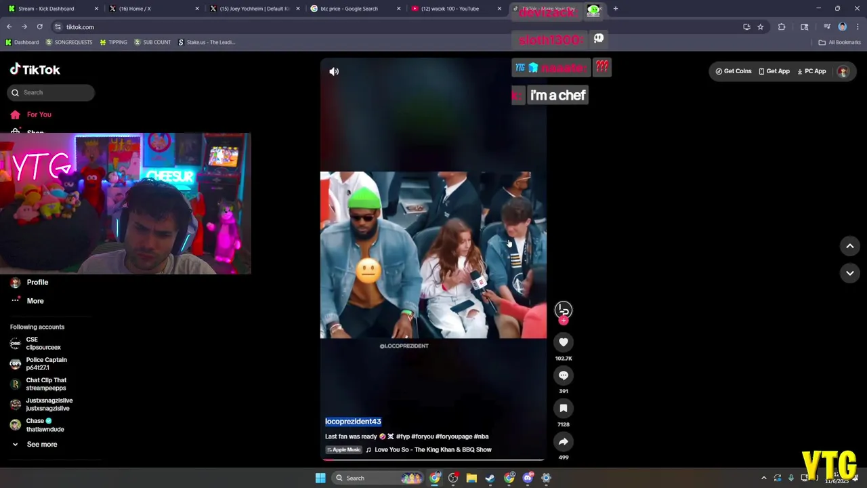This screenshot has width=867, height=488.
Task: Click Get App button
Action: (x=774, y=71)
